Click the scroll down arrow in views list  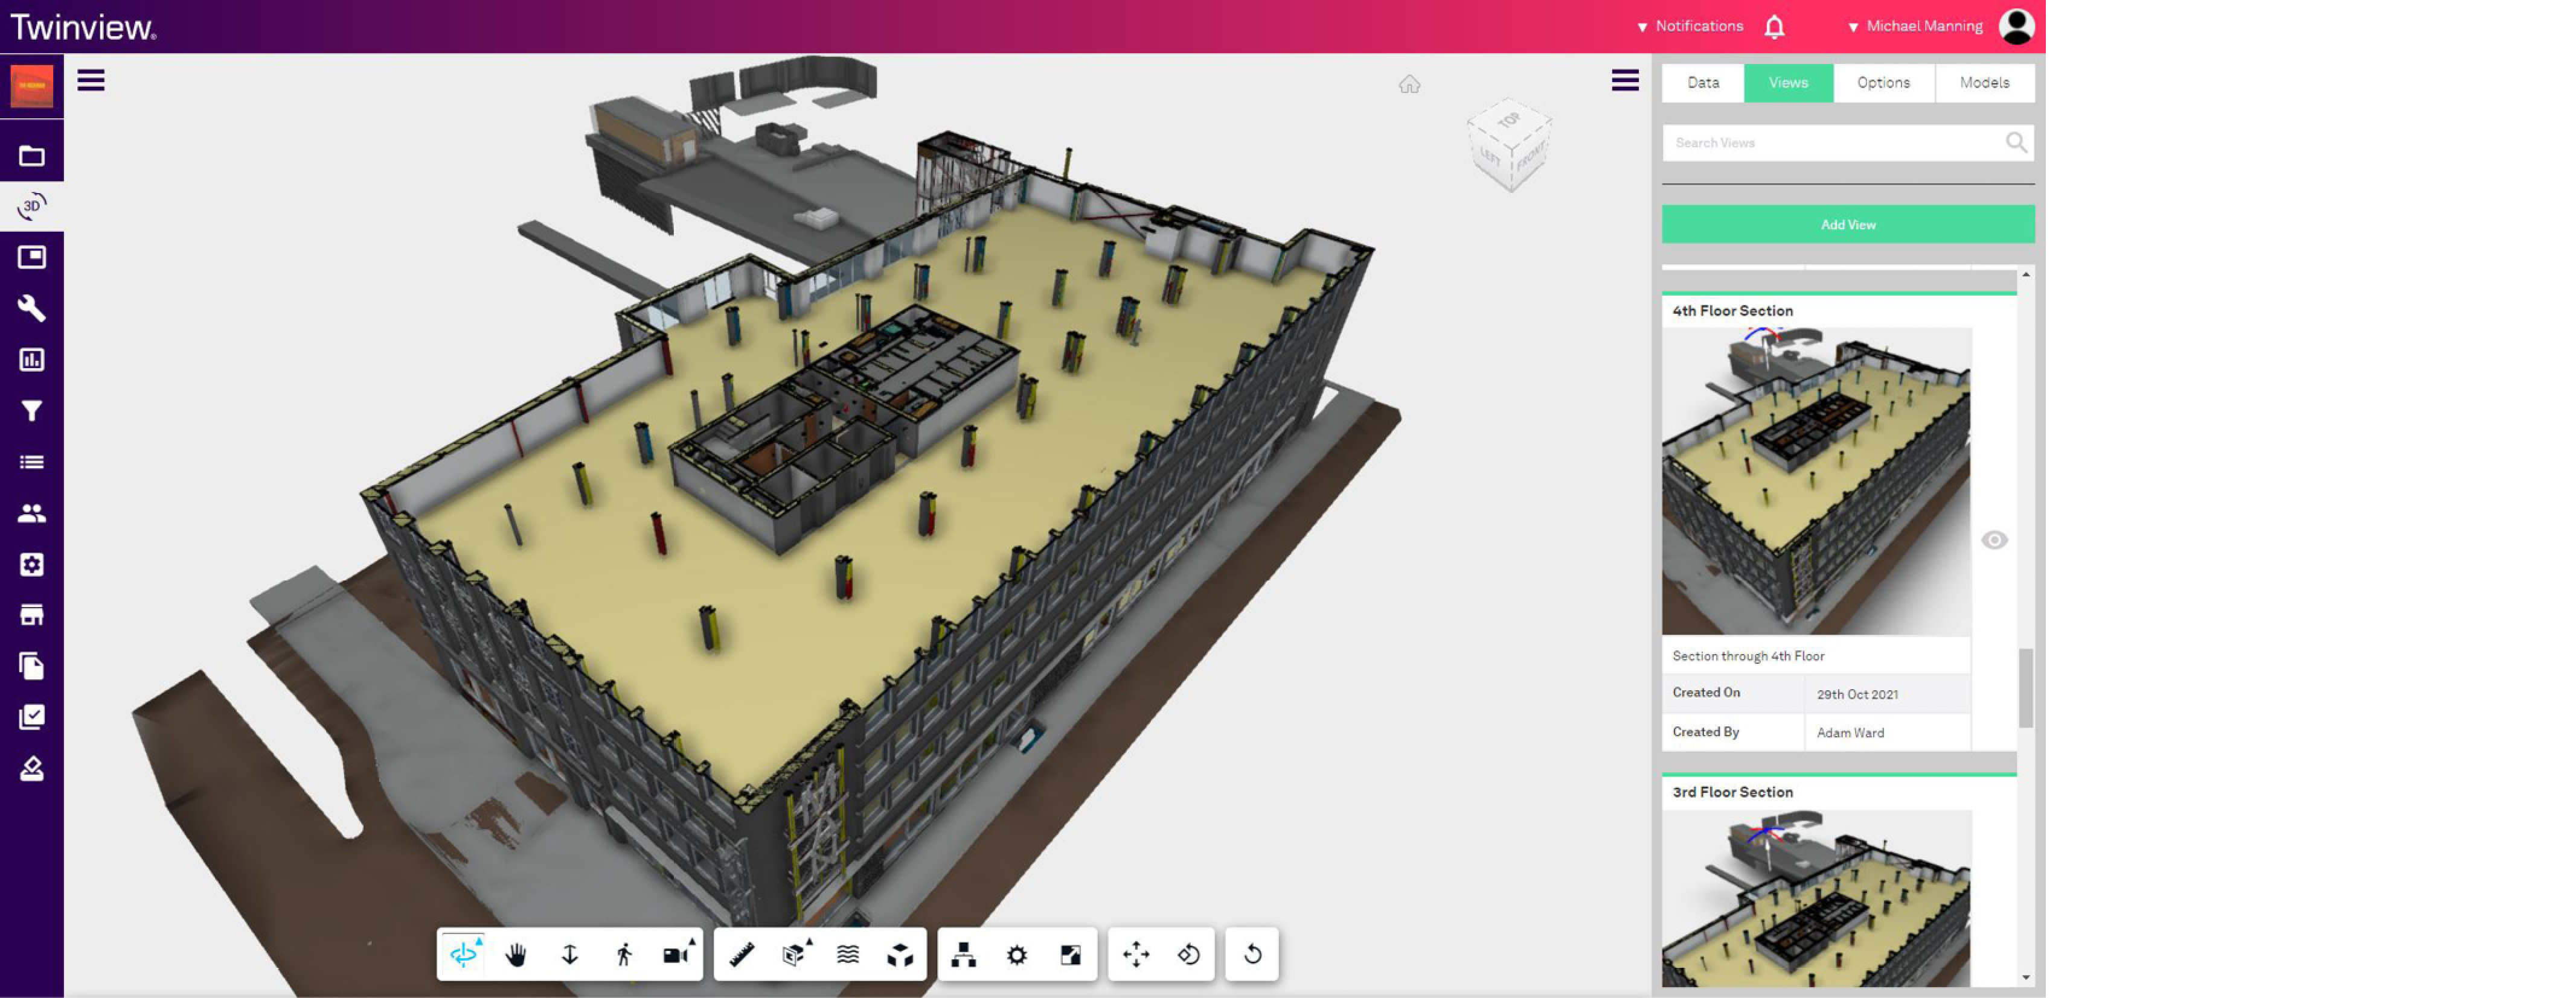pyautogui.click(x=2025, y=978)
